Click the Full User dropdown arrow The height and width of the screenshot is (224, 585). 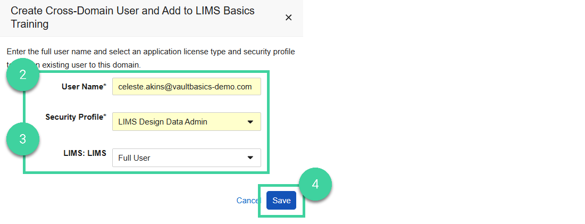tap(250, 157)
